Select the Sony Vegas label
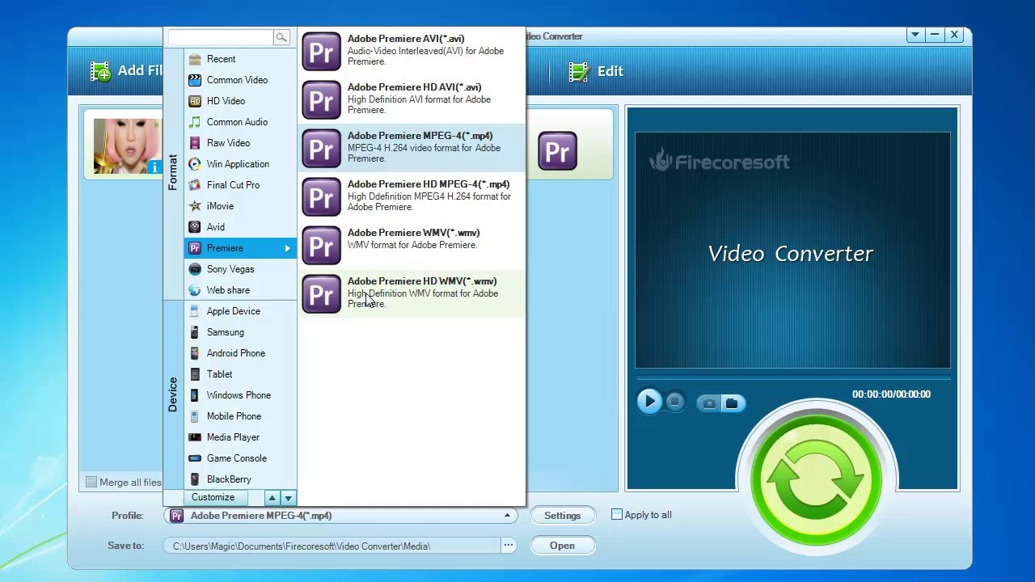 point(230,269)
